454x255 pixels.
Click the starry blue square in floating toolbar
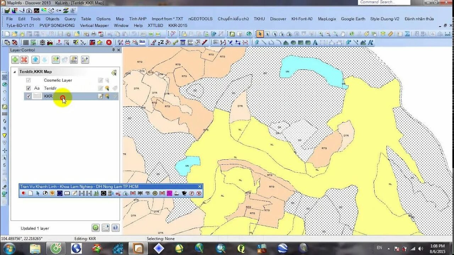(x=60, y=193)
